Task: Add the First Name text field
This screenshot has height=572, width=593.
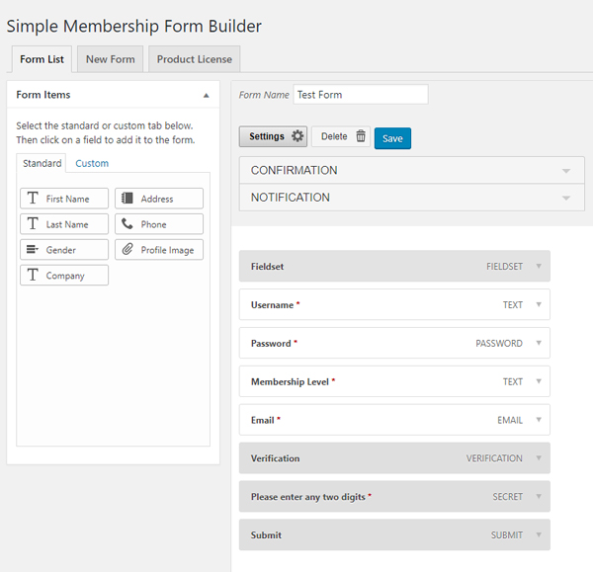Action: 64,199
